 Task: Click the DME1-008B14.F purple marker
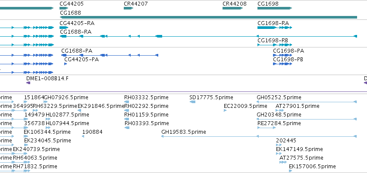28,83
